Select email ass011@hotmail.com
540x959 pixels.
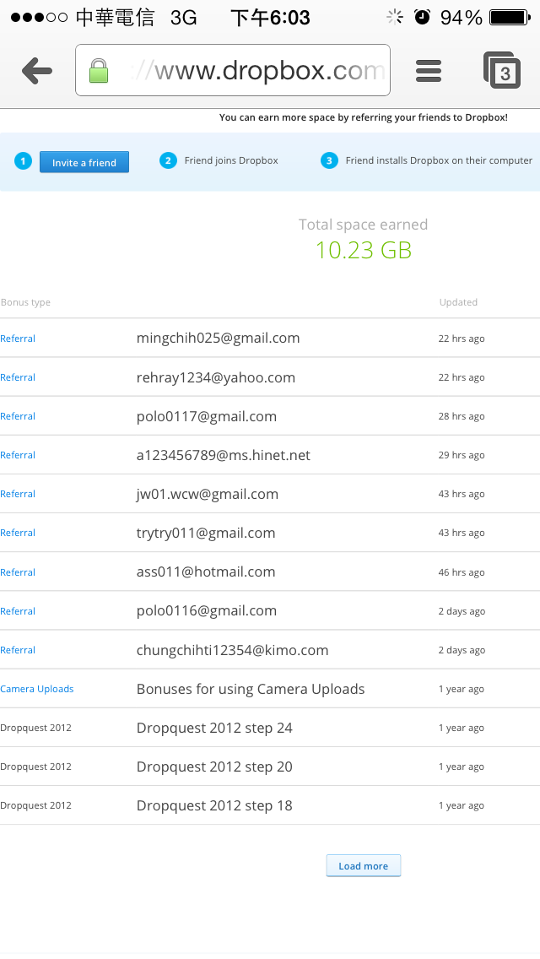(206, 572)
